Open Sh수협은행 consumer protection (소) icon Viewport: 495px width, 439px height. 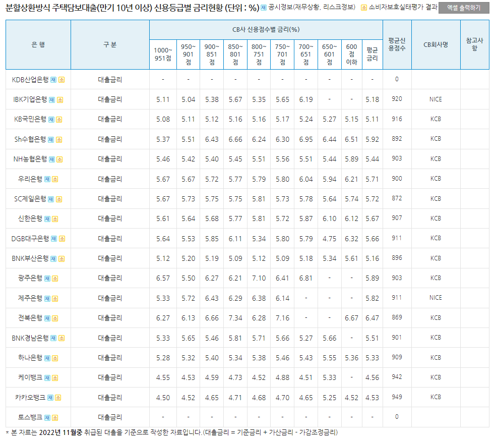click(59, 140)
